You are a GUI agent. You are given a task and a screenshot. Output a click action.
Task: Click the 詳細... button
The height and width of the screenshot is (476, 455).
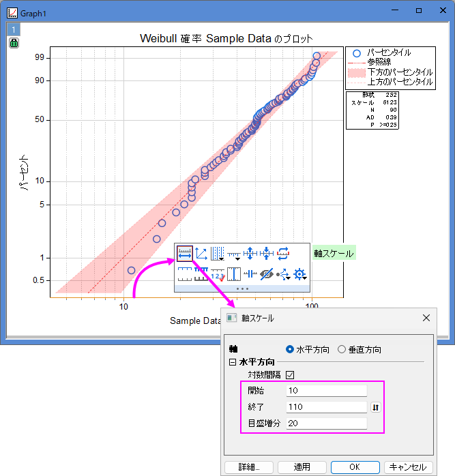[x=249, y=467]
